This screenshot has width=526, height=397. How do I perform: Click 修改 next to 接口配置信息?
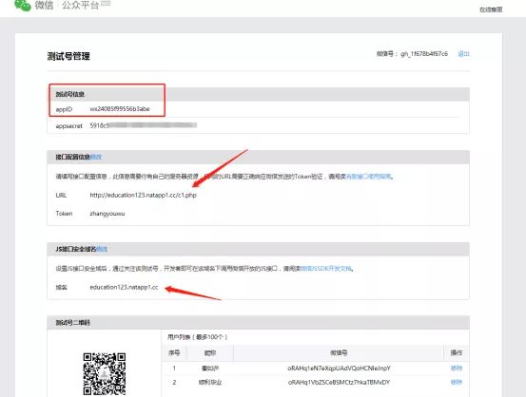tap(96, 157)
